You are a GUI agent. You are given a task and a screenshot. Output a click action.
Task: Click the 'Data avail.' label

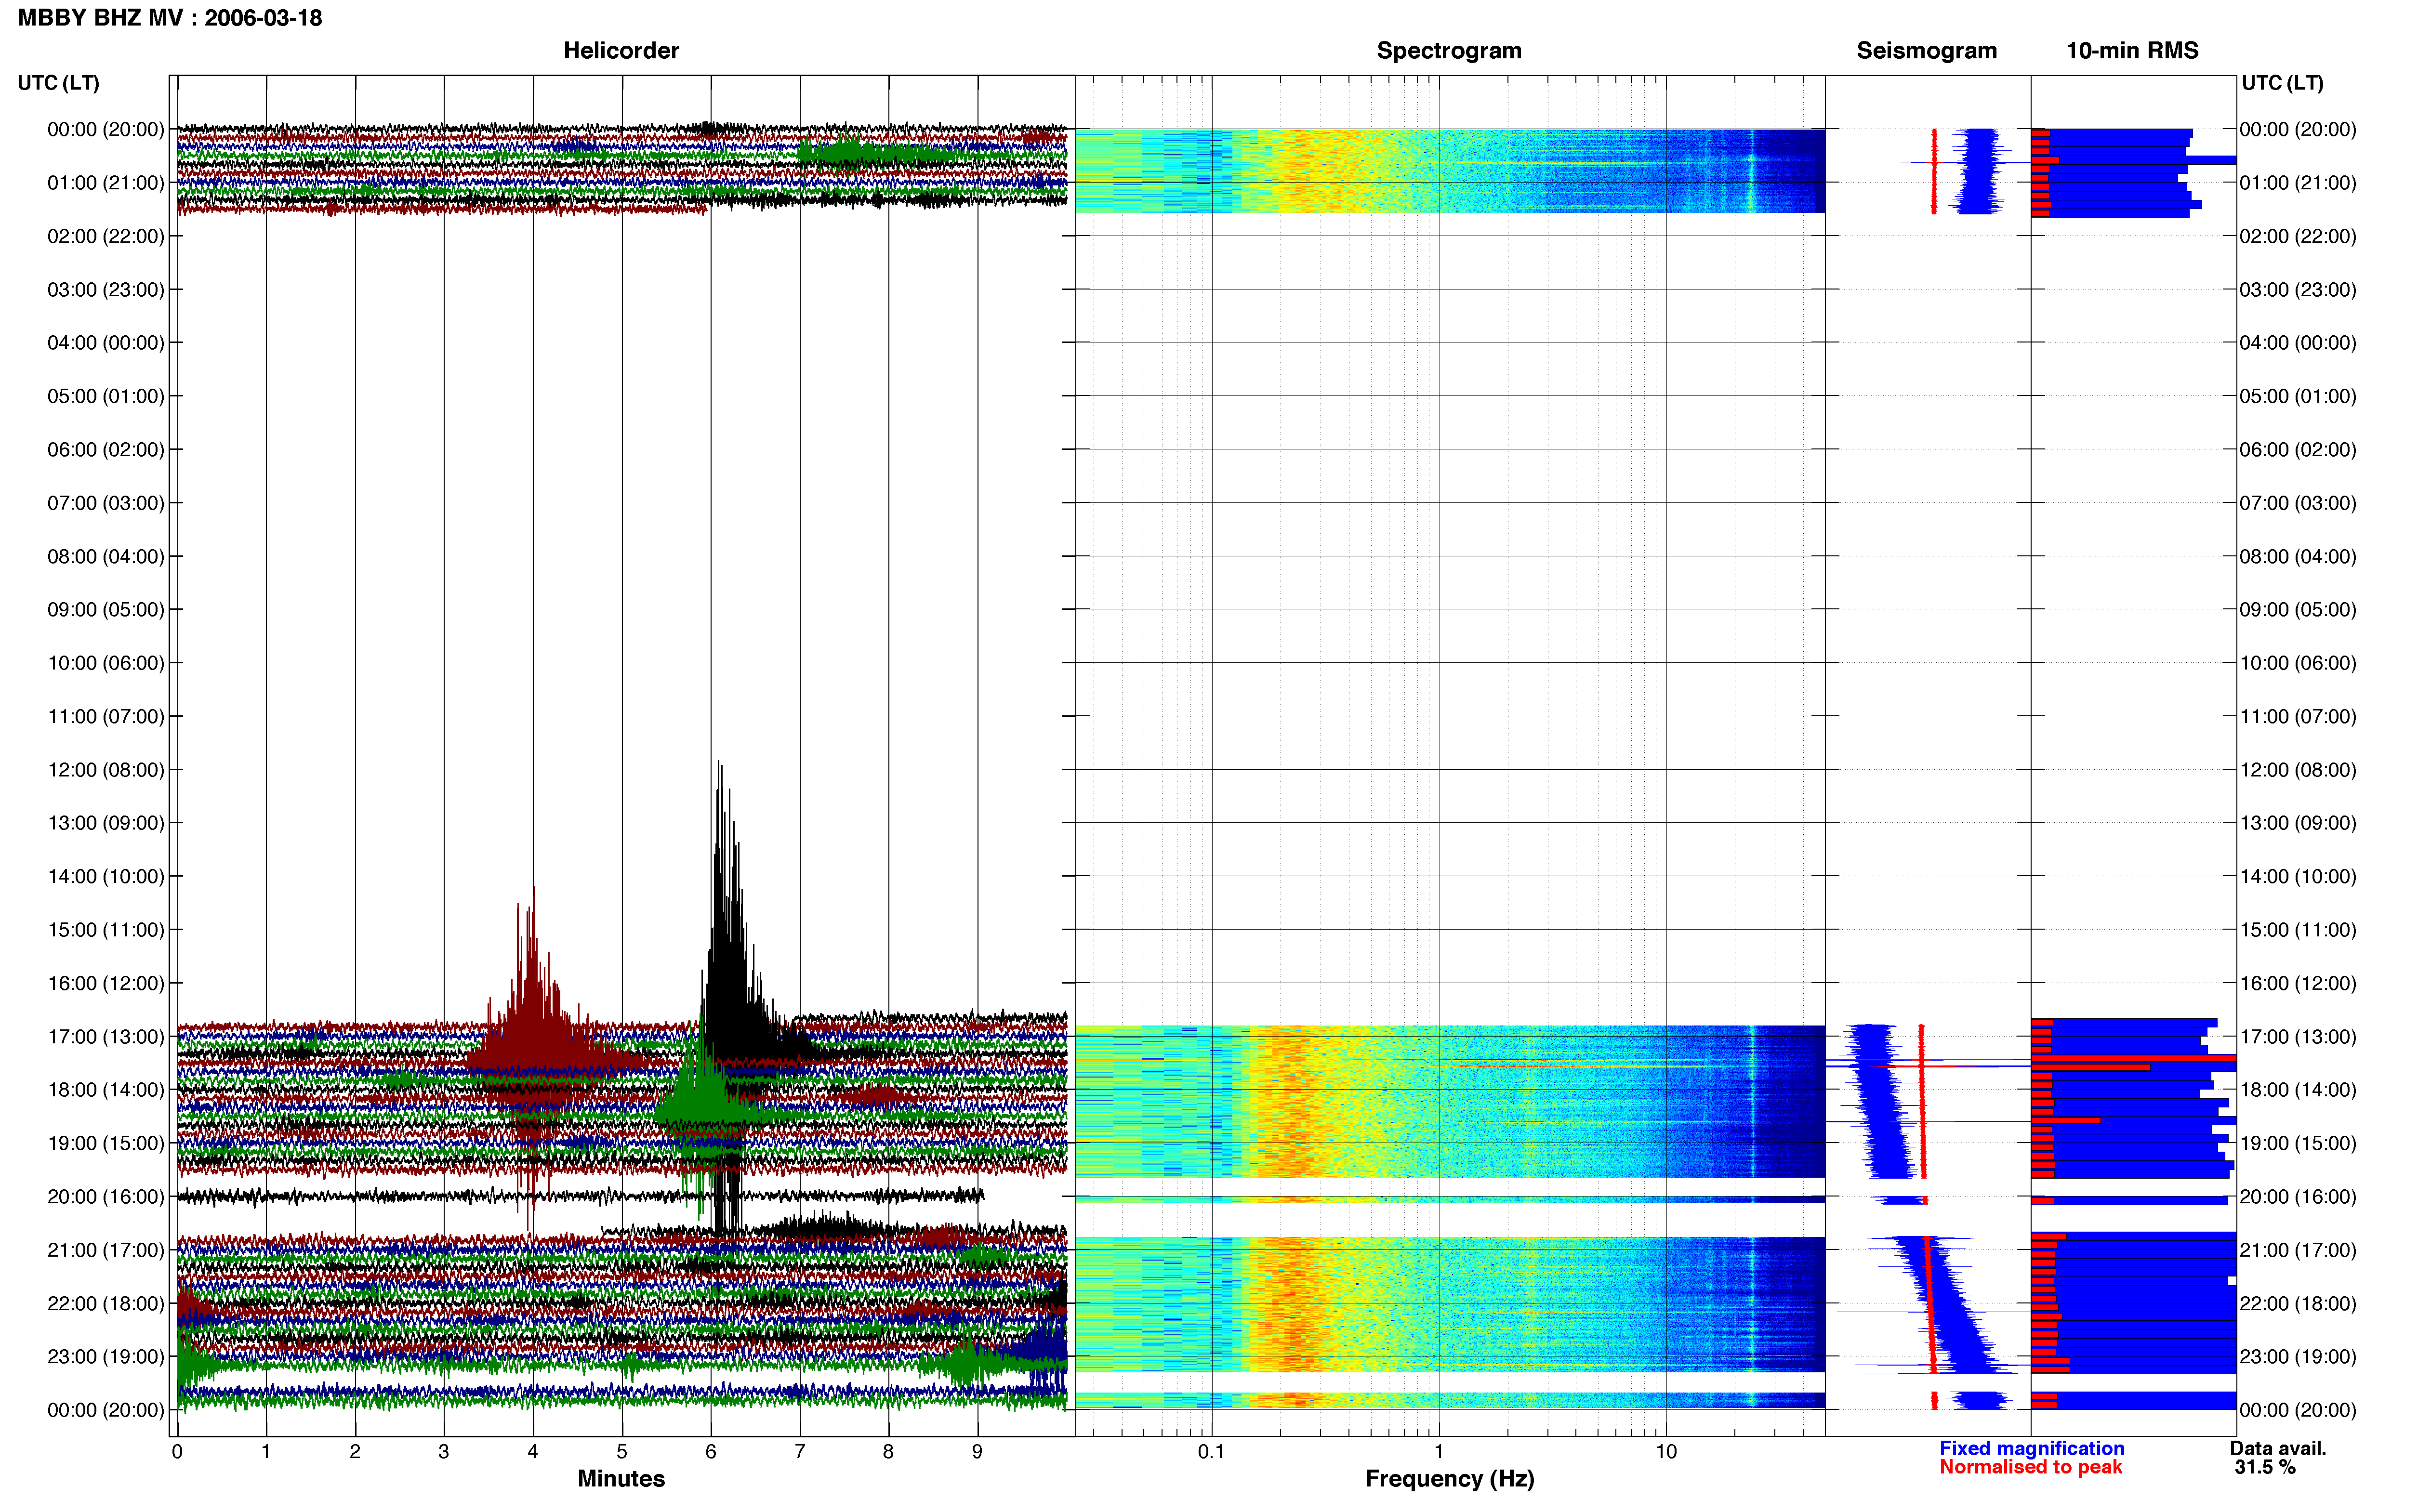click(x=2278, y=1448)
